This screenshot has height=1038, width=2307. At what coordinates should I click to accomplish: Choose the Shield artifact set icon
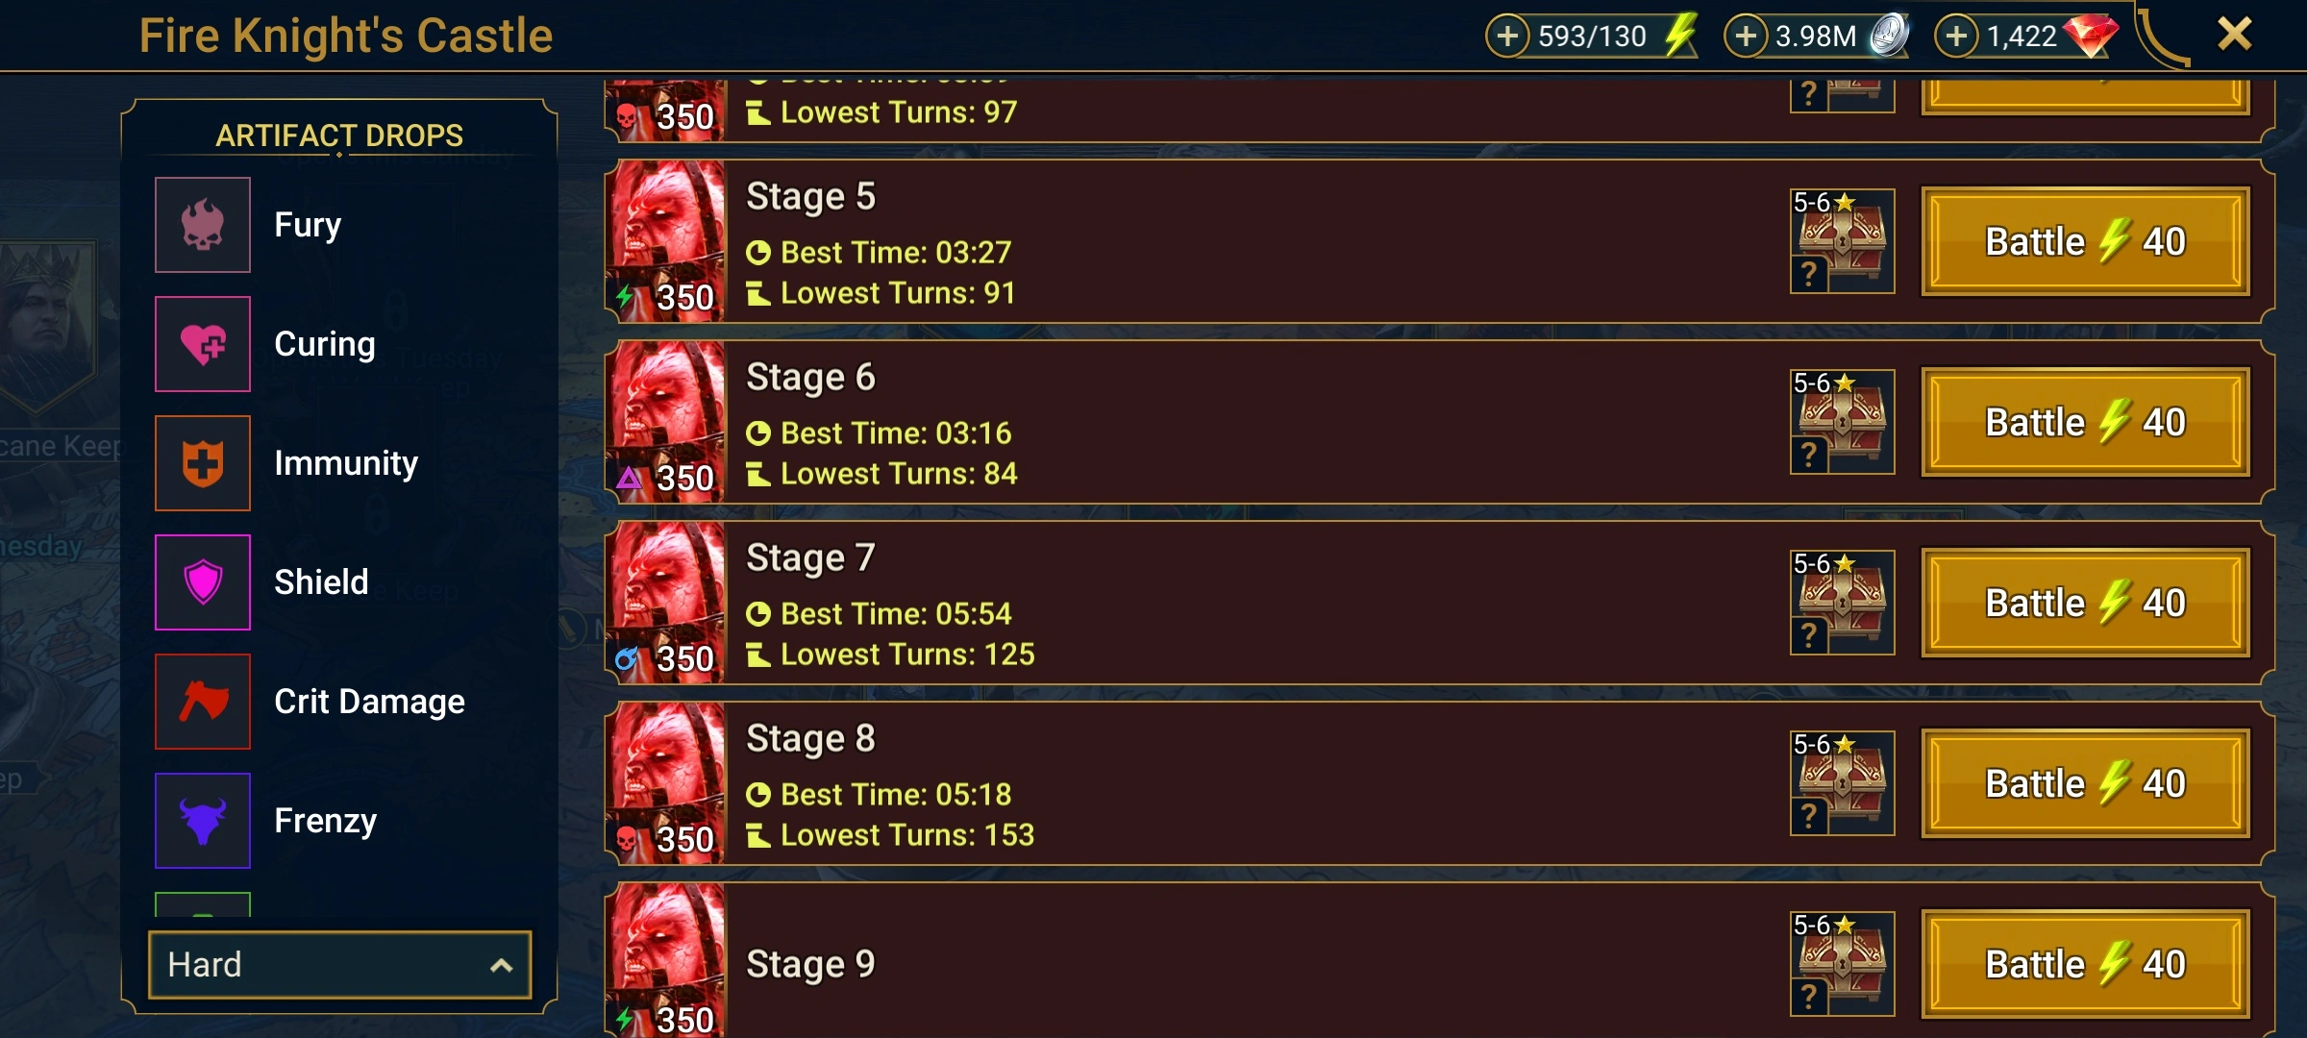[203, 582]
